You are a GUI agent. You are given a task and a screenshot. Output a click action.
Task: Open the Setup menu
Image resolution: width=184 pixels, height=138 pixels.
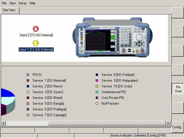(x=22, y=3)
